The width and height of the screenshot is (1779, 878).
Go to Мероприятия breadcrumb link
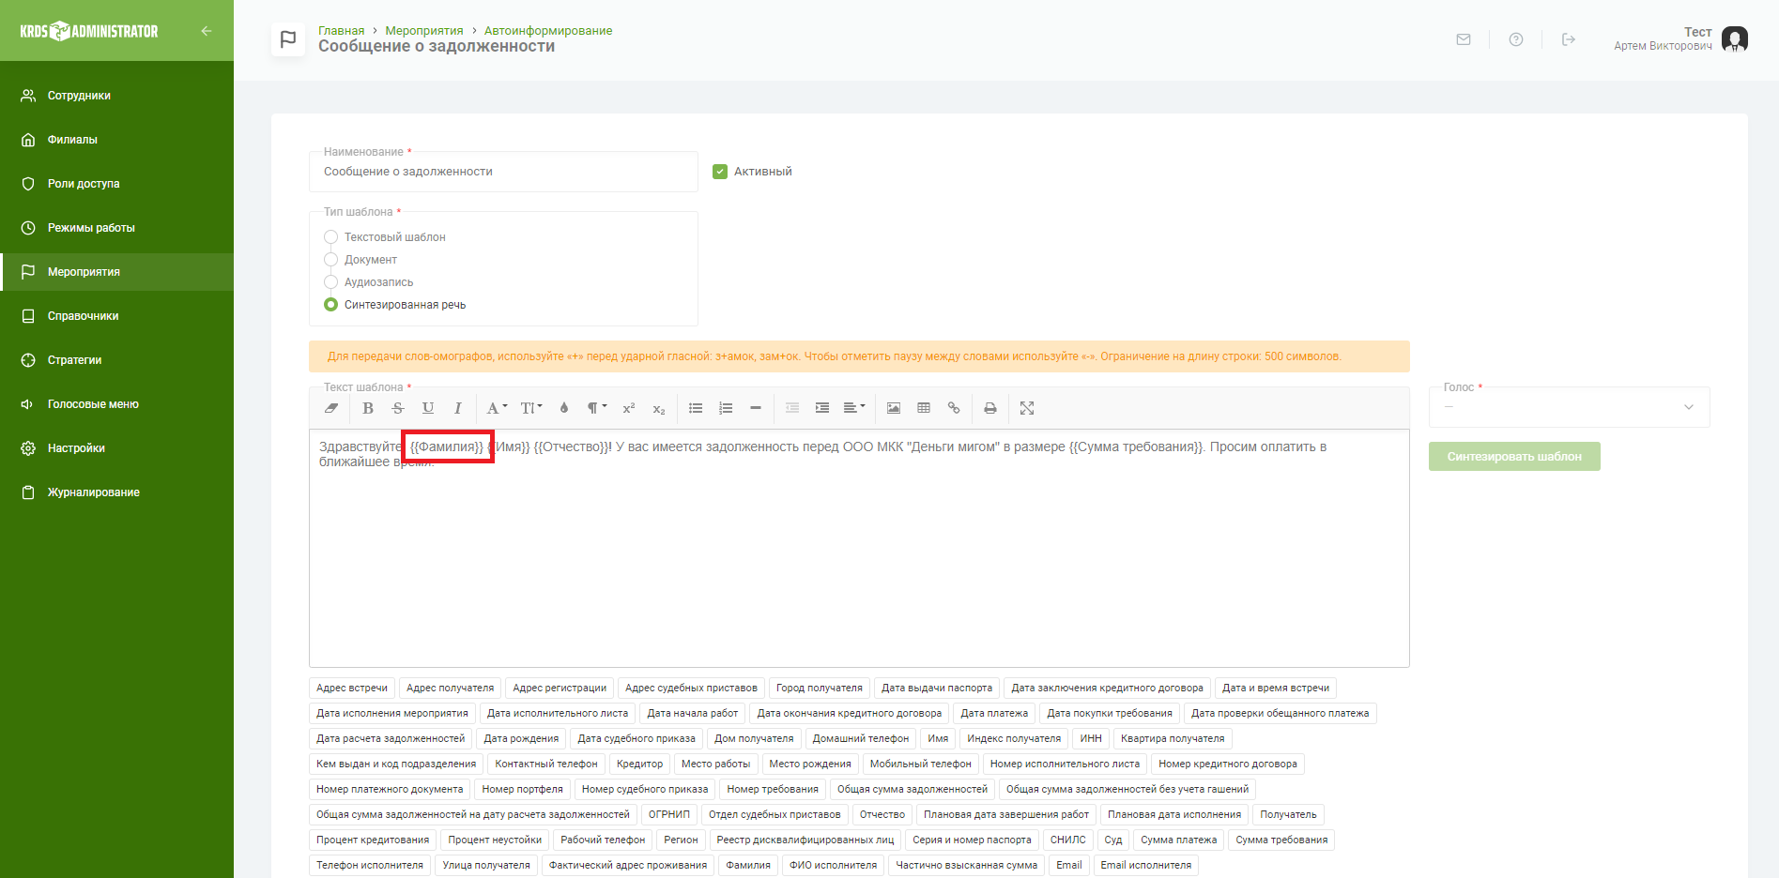(424, 31)
